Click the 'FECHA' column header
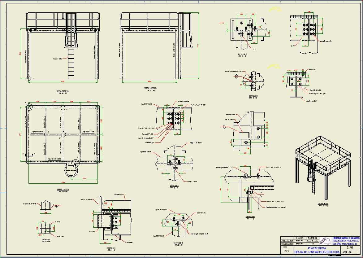 pyautogui.click(x=300, y=238)
